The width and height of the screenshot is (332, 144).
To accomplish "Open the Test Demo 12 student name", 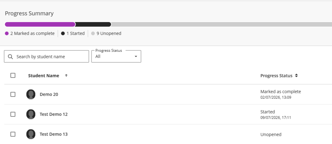I will 53,114.
